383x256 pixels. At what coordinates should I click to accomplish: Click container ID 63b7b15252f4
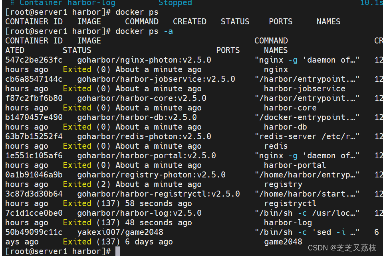coord(34,136)
